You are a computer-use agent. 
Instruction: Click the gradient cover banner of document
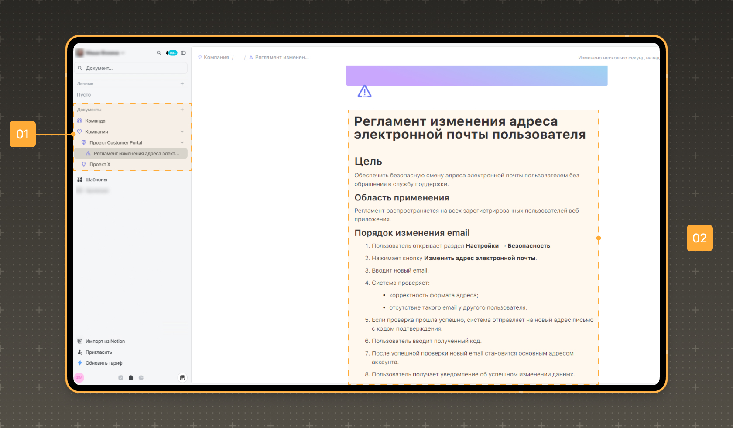tap(477, 76)
